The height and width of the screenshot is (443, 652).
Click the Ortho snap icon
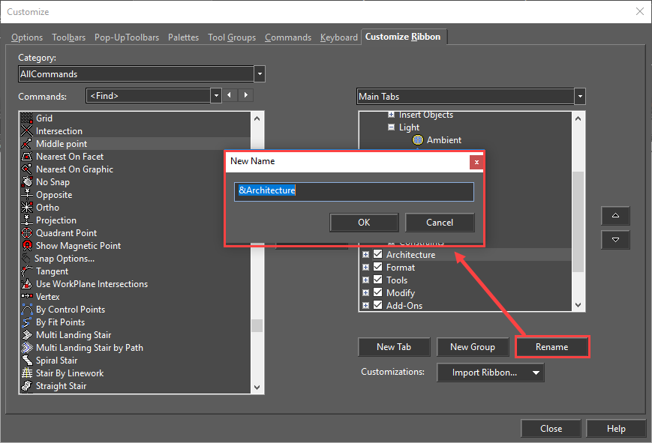(26, 208)
